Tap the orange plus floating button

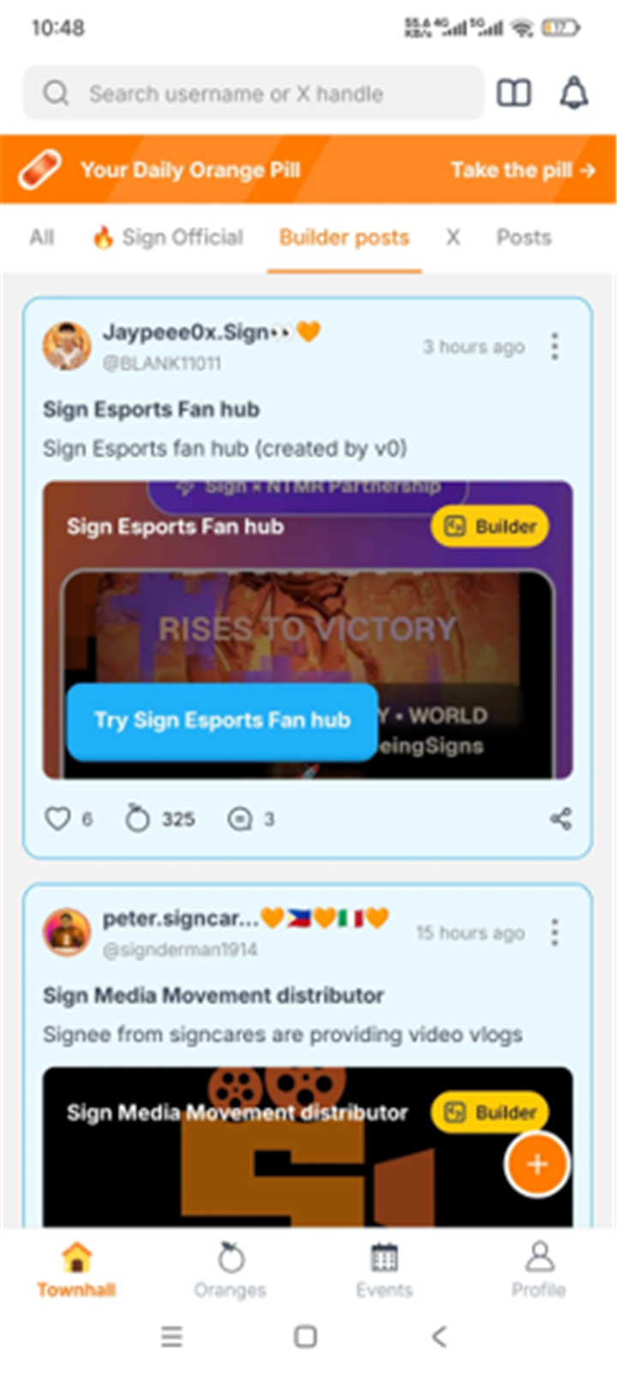[x=537, y=1164]
